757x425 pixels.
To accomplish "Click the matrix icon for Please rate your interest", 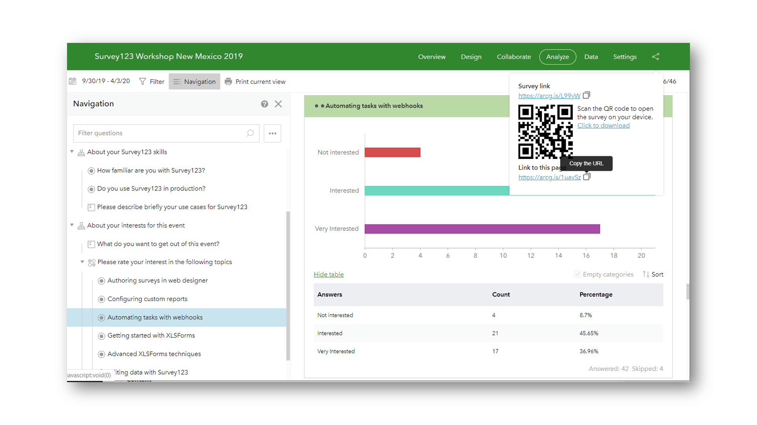I will pos(91,262).
